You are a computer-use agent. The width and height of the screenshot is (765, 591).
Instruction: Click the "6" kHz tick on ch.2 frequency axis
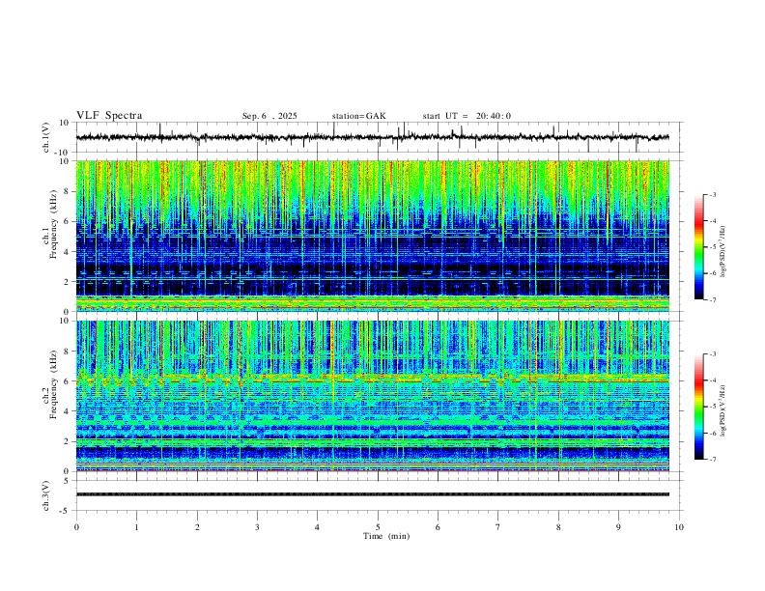click(x=68, y=381)
